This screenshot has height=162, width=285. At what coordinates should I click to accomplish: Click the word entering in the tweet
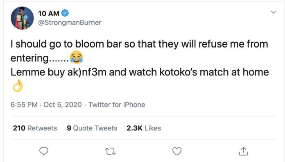pos(29,58)
